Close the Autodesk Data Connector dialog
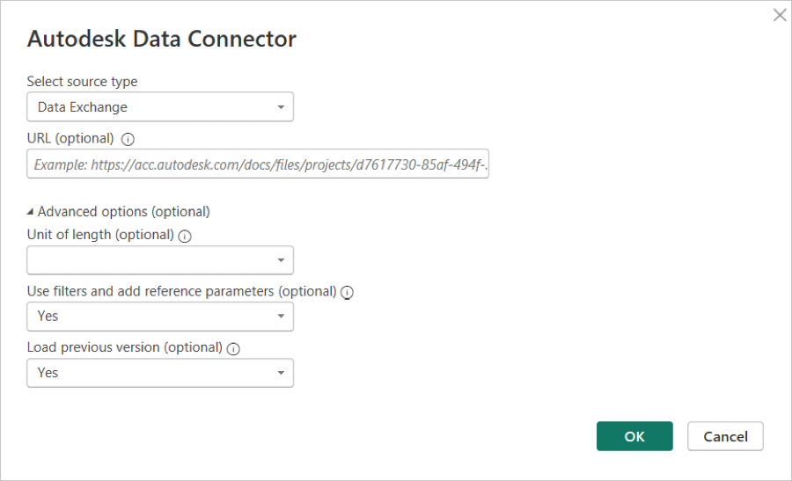Viewport: 792px width, 481px height. pyautogui.click(x=780, y=15)
